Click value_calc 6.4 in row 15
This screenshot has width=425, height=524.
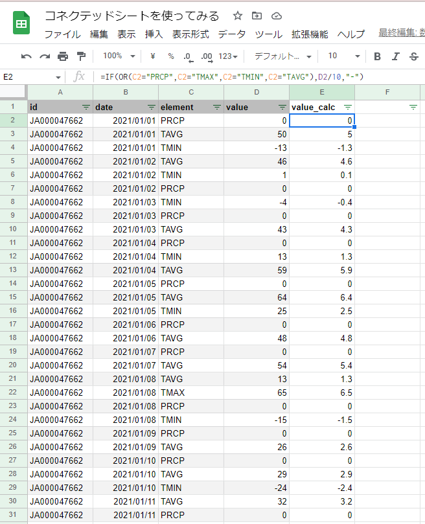[322, 297]
